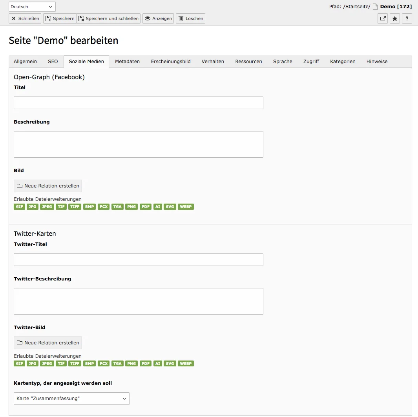Open the Deutsch language selector
Viewport: 418px width, 417px height.
click(x=32, y=6)
